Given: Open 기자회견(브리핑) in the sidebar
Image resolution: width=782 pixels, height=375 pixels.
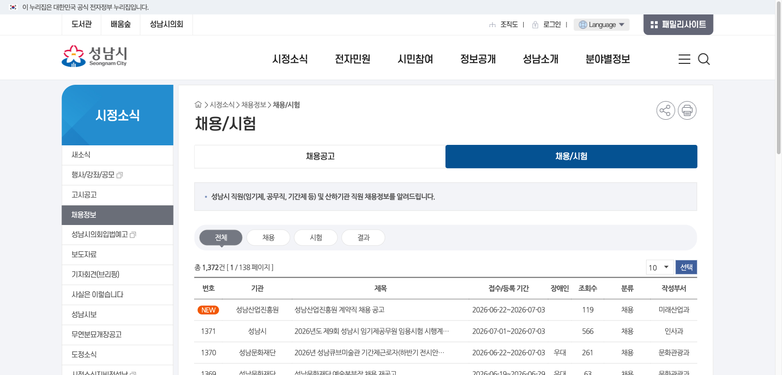Looking at the screenshot, I should click(117, 275).
